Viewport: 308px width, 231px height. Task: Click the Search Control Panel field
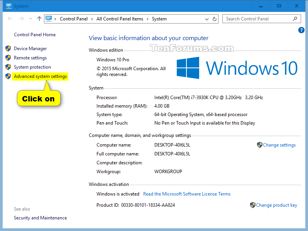pyautogui.click(x=261, y=19)
